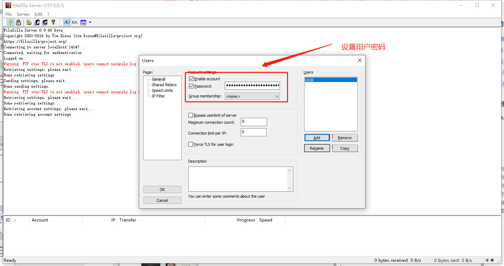The image size is (504, 266).
Task: Open the dropdown arrow beside grid icon
Action: [x=90, y=22]
